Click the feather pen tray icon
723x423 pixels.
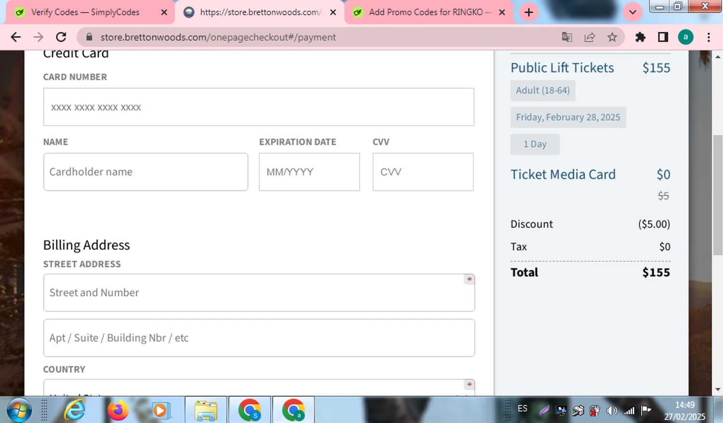[545, 411]
